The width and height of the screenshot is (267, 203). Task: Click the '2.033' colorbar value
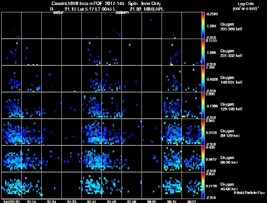210,94
